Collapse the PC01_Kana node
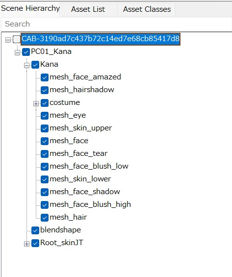 (x=17, y=52)
